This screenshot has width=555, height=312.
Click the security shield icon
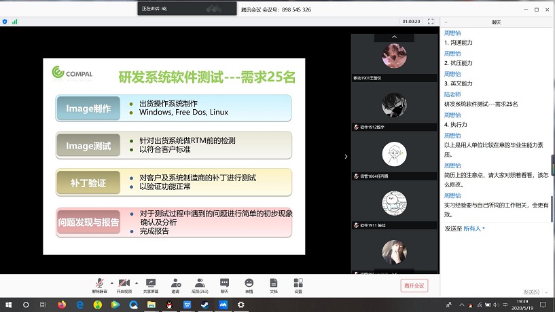point(5,22)
